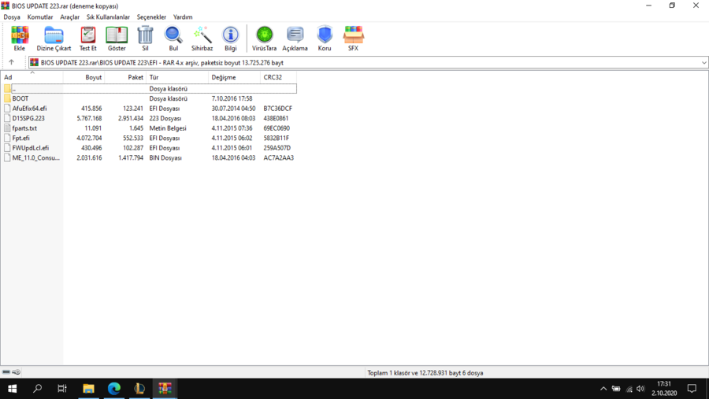The image size is (709, 399).
Task: Open the Yardım menu
Action: pos(183,17)
